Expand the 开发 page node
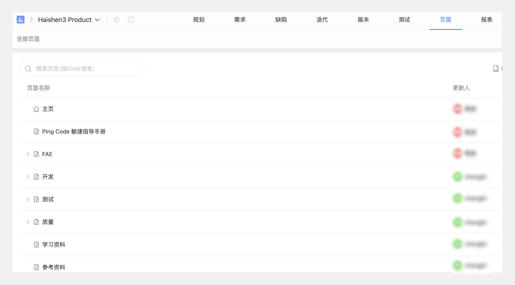Screen dimensions: 515x285 coord(28,177)
